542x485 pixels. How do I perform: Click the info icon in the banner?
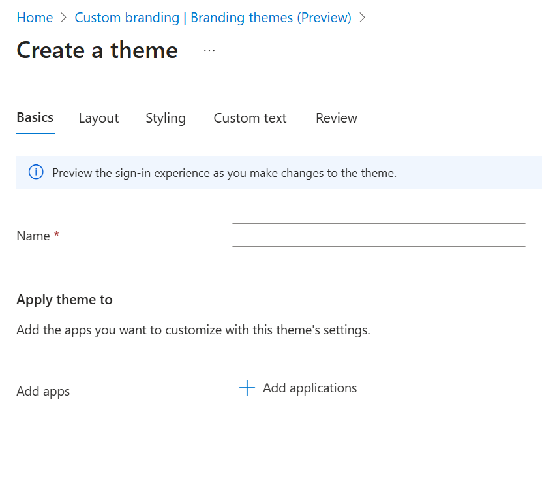(36, 172)
